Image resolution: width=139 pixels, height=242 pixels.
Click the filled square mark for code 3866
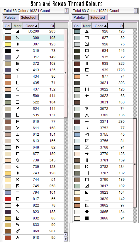[x=87, y=218]
